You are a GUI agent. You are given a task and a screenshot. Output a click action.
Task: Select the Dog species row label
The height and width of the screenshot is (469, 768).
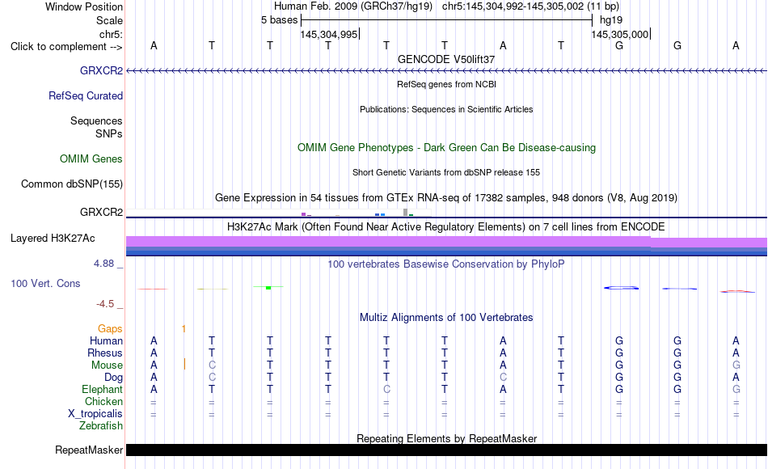(113, 378)
